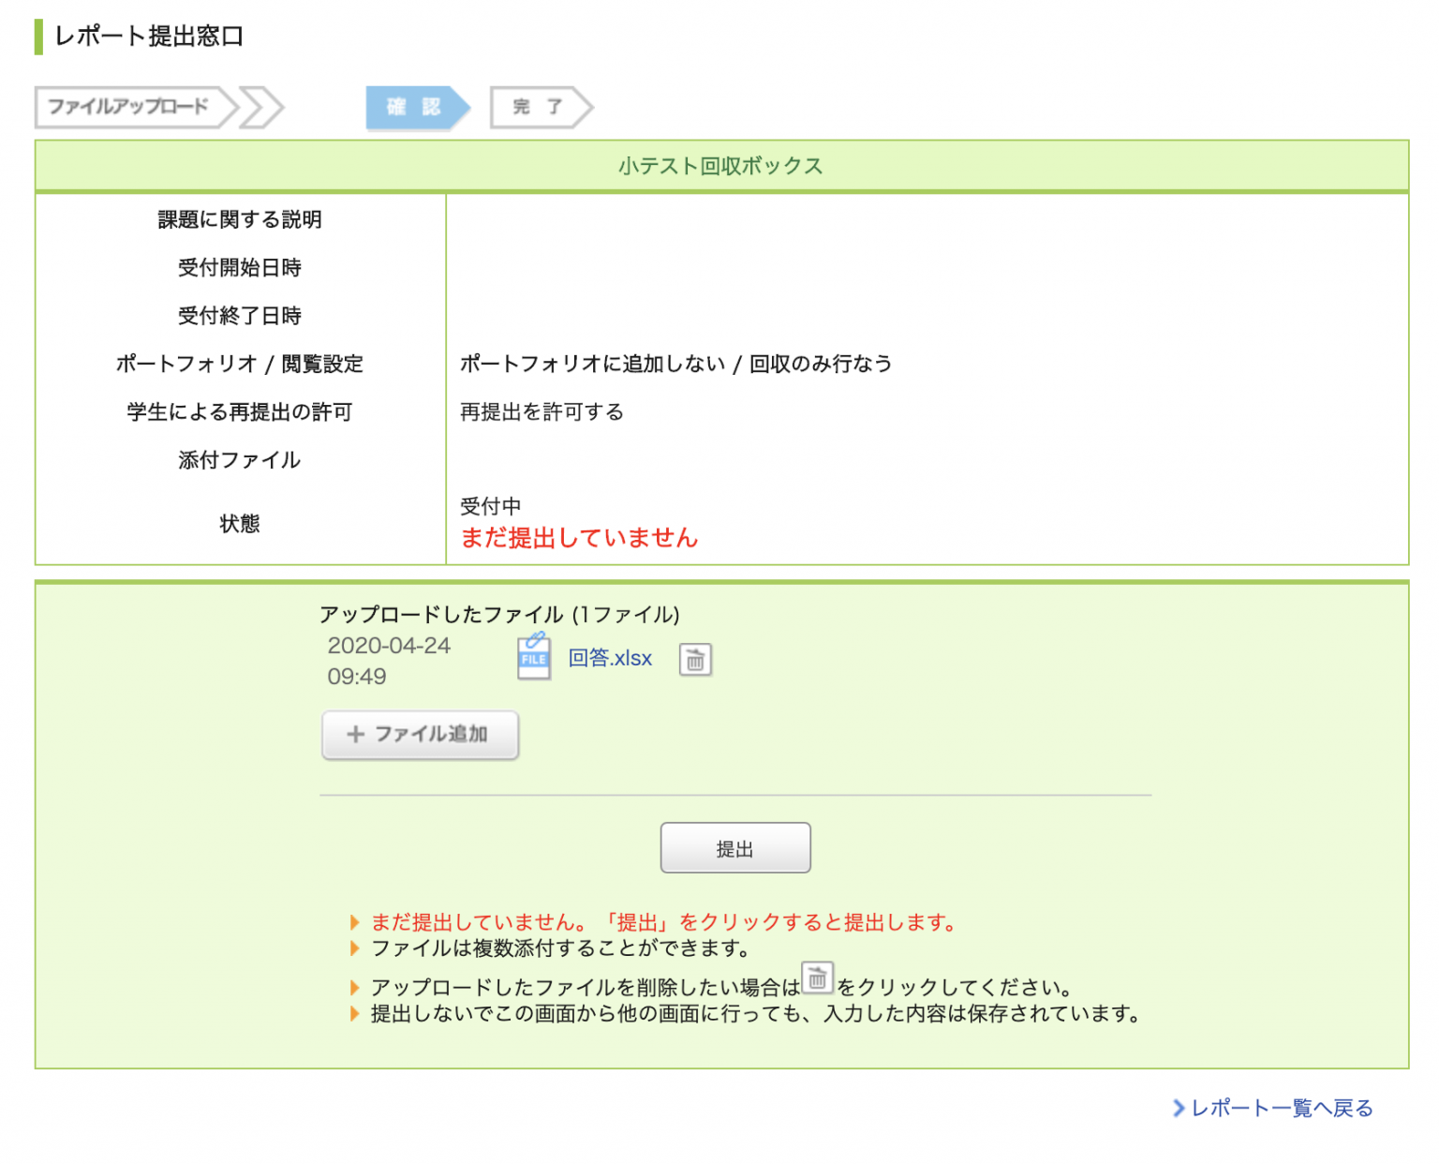Click the trash icon in the instructions text
The image size is (1439, 1164).
point(819,980)
